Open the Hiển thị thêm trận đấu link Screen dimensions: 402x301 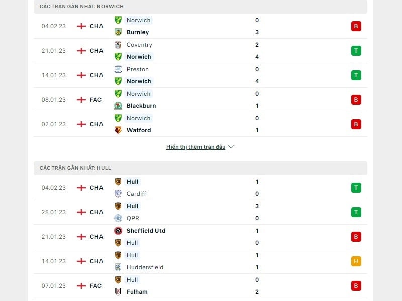(195, 147)
